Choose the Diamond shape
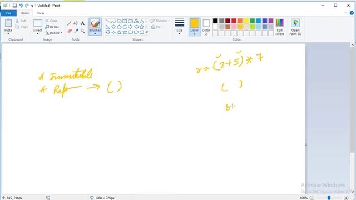The width and height of the screenshot is (356, 200). pyautogui.click(x=113, y=27)
